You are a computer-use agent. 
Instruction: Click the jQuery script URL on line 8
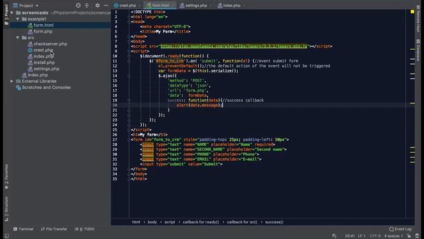(234, 46)
